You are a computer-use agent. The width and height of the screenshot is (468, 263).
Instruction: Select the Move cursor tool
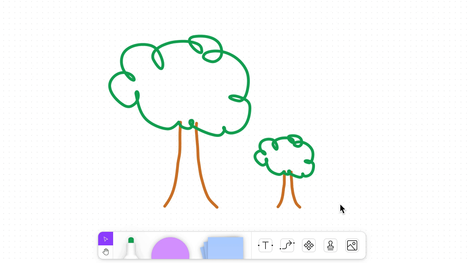coord(106,239)
